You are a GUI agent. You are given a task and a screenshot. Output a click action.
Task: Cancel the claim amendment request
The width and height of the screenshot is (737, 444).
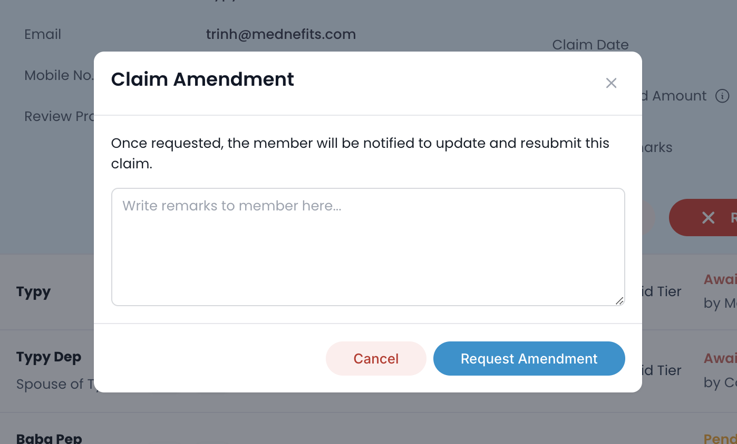376,359
